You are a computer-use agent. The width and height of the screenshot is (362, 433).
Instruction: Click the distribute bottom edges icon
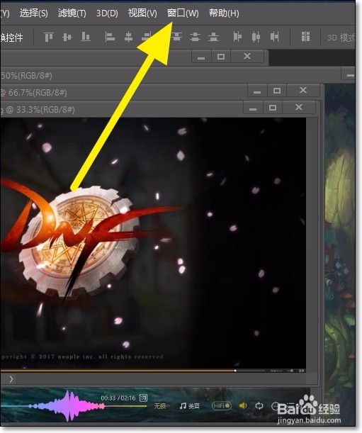click(213, 37)
